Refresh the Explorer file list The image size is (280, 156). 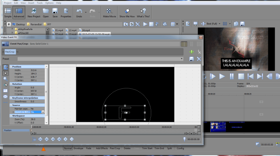point(132,24)
